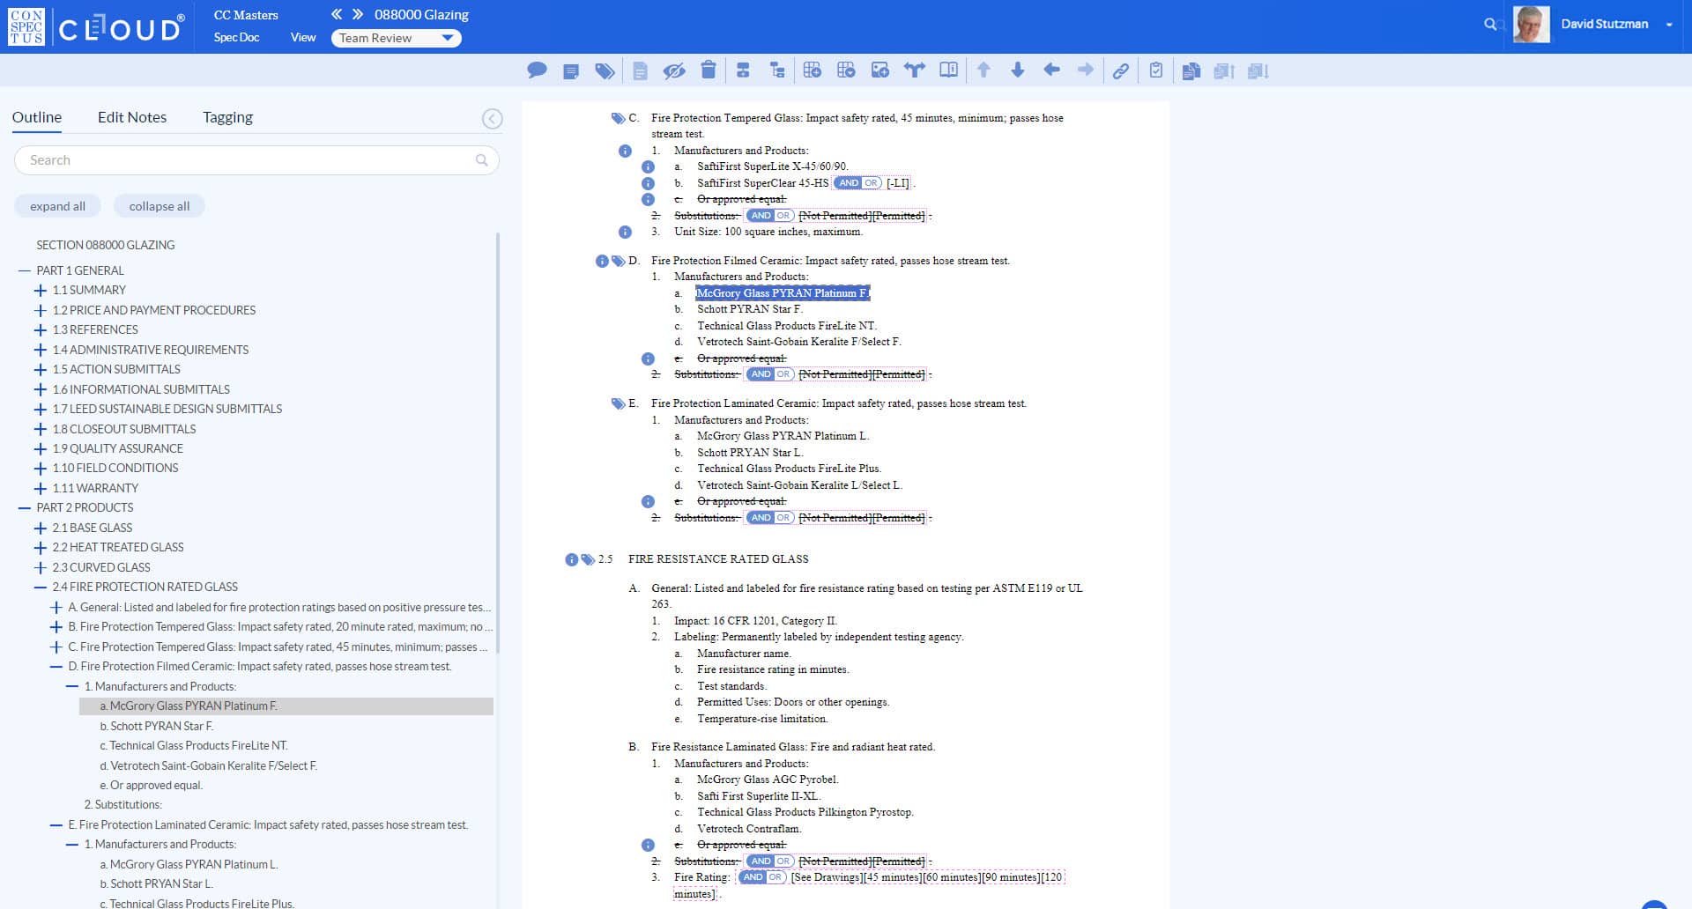Click the insert image icon
This screenshot has height=909, width=1692.
880,70
